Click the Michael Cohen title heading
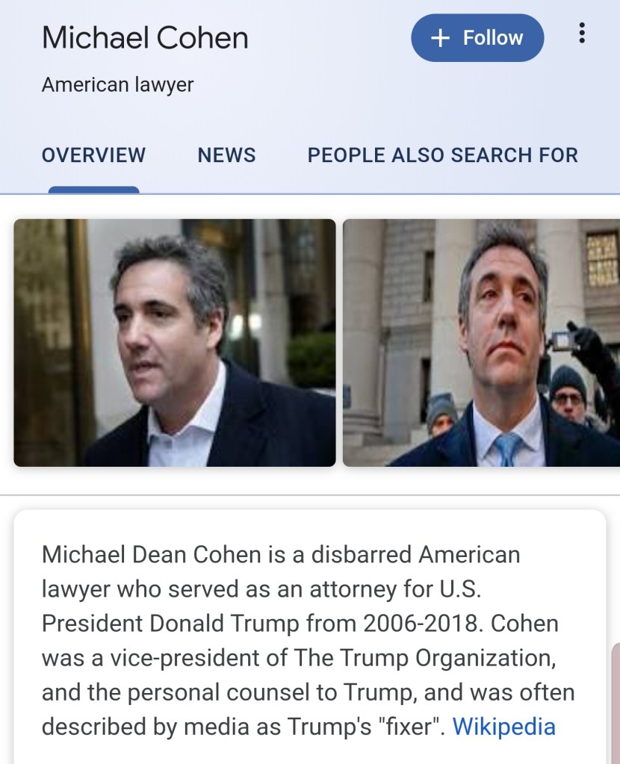This screenshot has height=764, width=620. tap(145, 37)
